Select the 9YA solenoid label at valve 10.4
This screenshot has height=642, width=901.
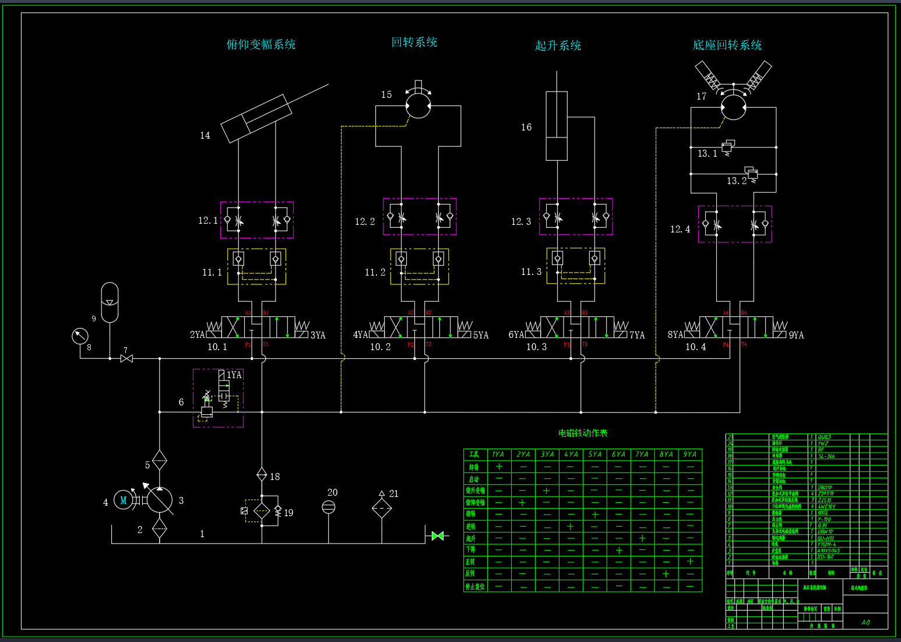click(796, 336)
